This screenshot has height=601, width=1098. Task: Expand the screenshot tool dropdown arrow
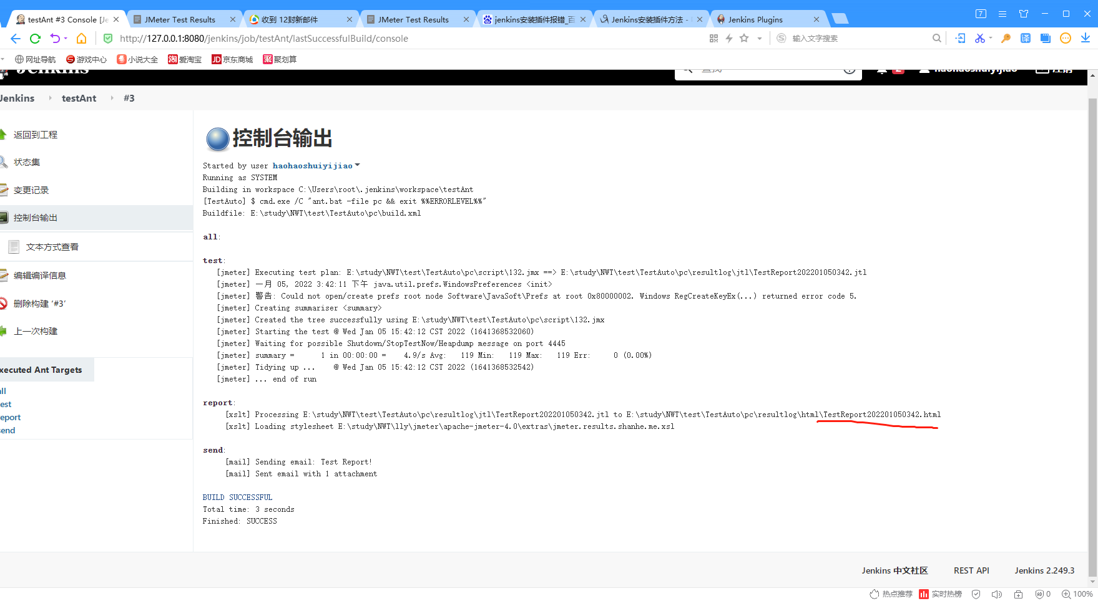coord(991,39)
